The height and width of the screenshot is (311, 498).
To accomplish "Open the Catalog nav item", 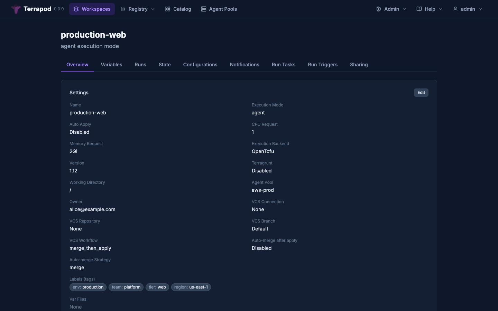I will click(x=178, y=9).
